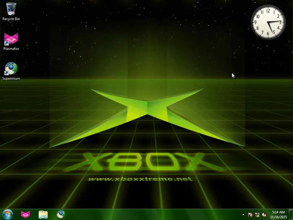The width and height of the screenshot is (293, 220).
Task: Launch Plasmafox from the taskbar
Action: coord(25,214)
